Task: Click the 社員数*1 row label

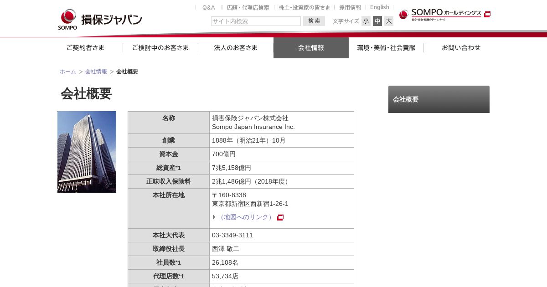Action: [x=169, y=262]
